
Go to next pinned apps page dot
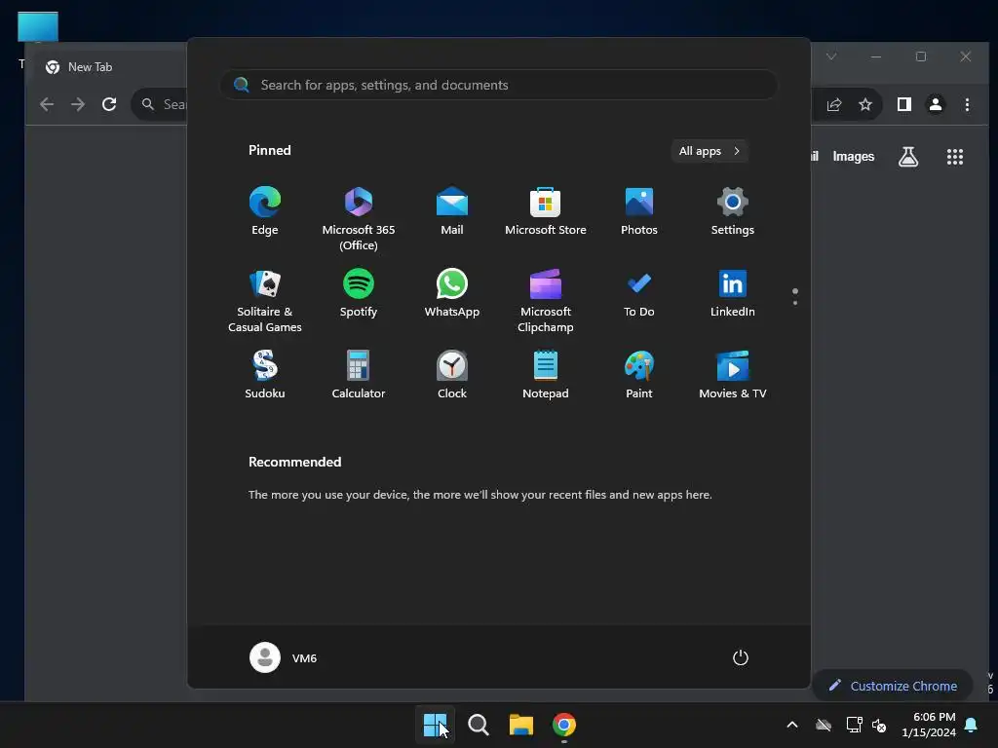pyautogui.click(x=795, y=303)
